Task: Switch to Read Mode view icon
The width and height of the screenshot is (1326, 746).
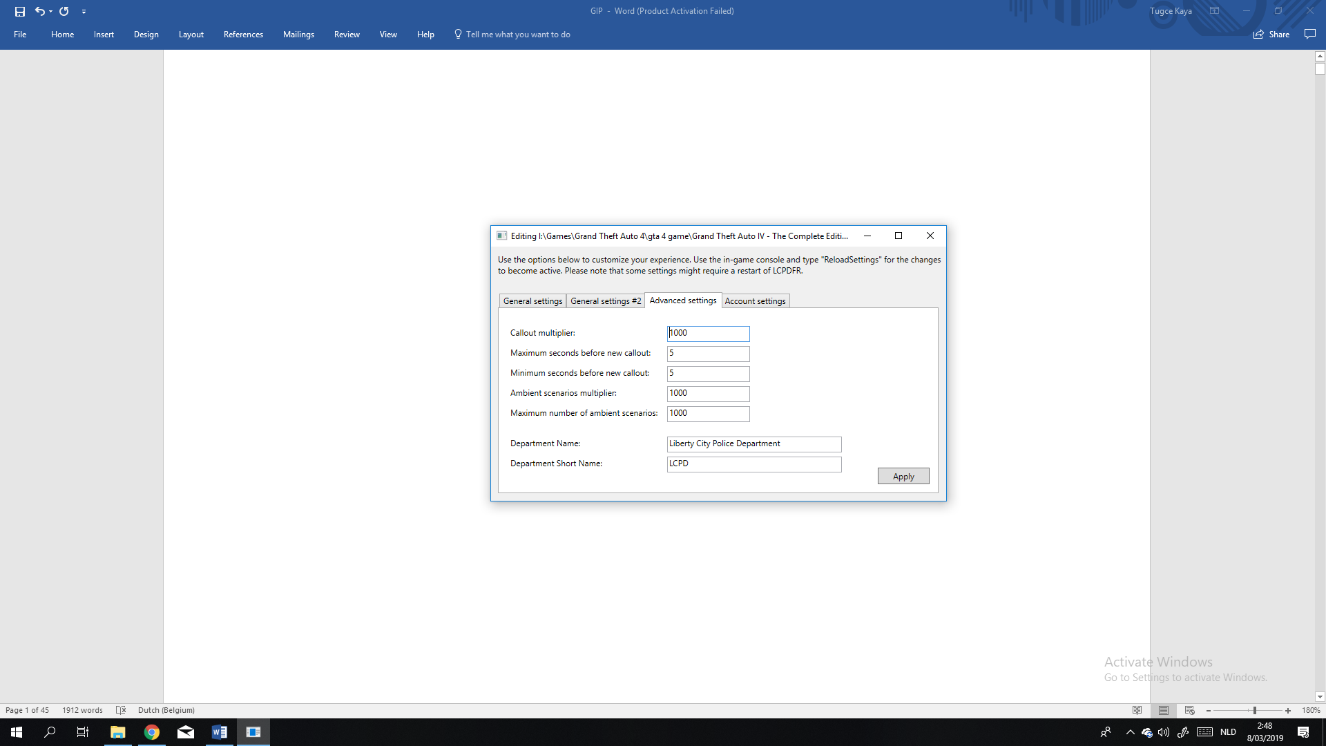Action: 1137,710
